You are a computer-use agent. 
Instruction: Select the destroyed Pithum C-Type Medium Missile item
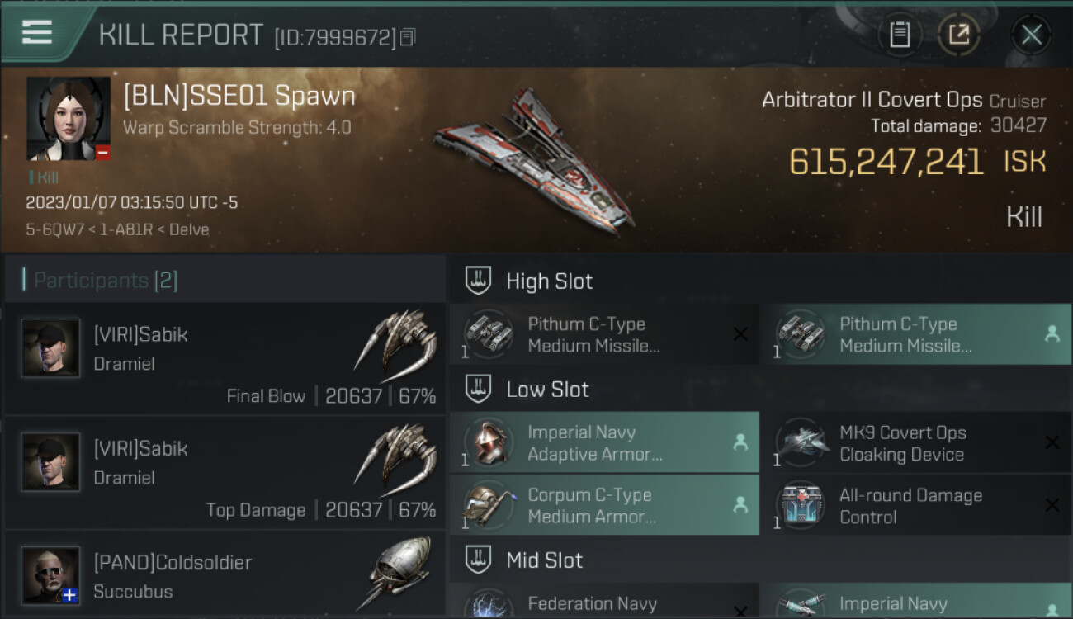[x=603, y=334]
